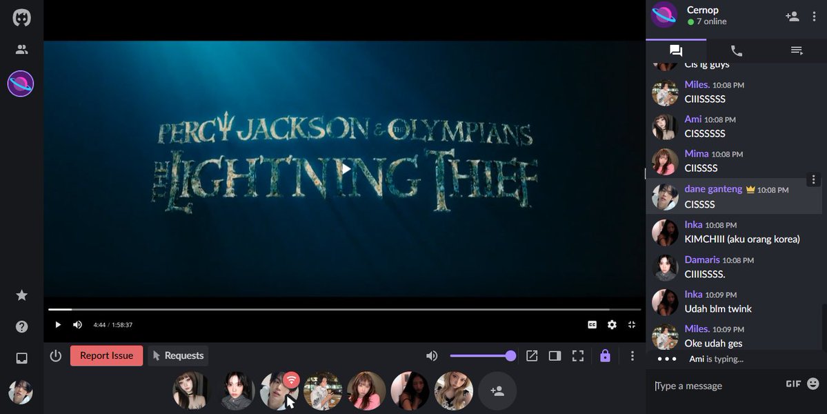Click the power button to end session

pos(56,356)
